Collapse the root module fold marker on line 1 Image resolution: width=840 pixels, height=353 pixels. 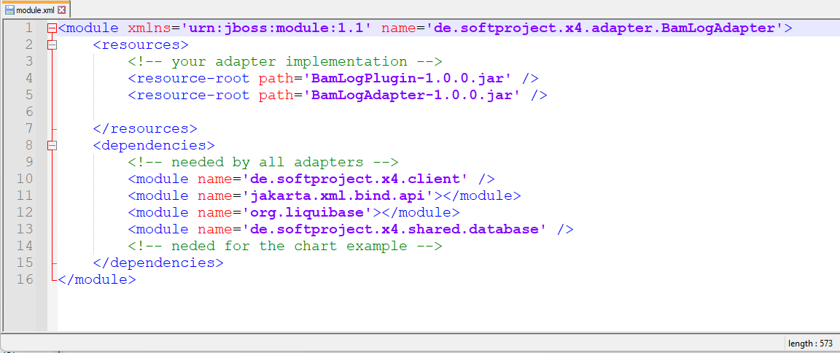click(52, 28)
